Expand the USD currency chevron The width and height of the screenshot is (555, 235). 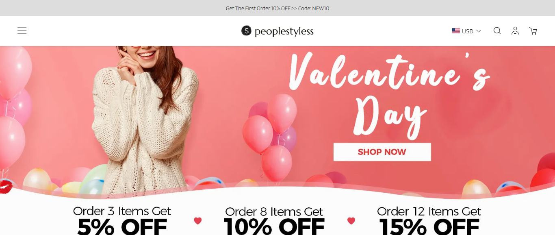(x=479, y=31)
